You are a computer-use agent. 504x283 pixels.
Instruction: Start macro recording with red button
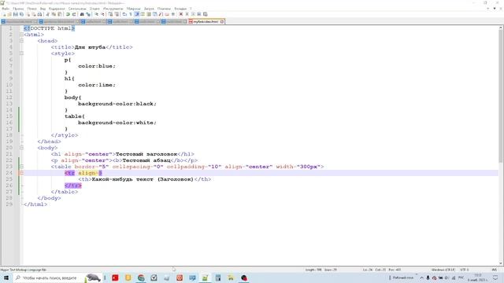(x=181, y=14)
